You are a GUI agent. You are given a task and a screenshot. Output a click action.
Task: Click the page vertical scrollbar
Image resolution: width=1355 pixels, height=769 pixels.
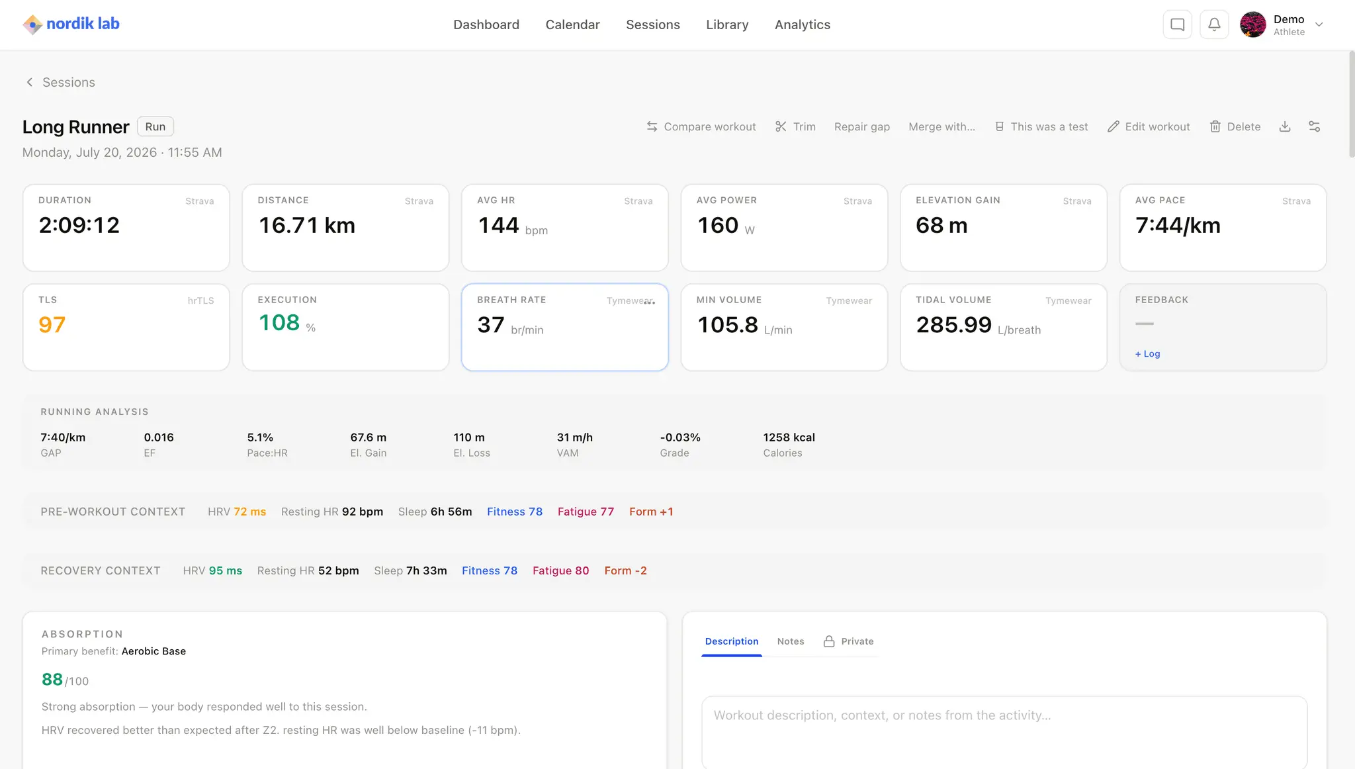pyautogui.click(x=1351, y=106)
